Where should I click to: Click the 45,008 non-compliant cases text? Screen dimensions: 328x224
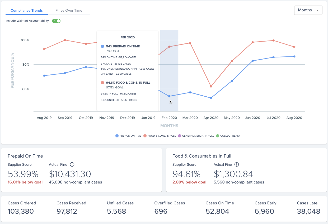pyautogui.click(x=76, y=182)
